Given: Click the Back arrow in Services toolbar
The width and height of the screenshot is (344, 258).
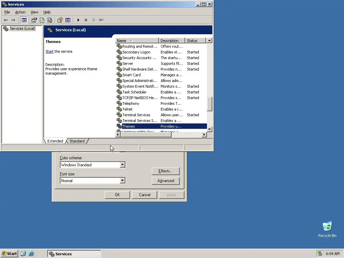Looking at the screenshot, I should point(6,20).
